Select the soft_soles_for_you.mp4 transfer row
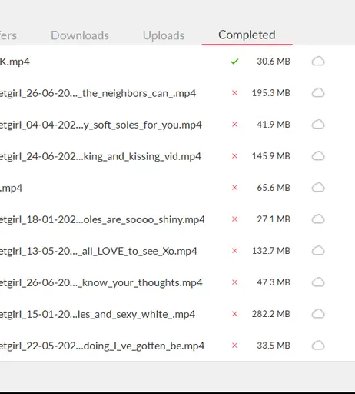 point(177,125)
